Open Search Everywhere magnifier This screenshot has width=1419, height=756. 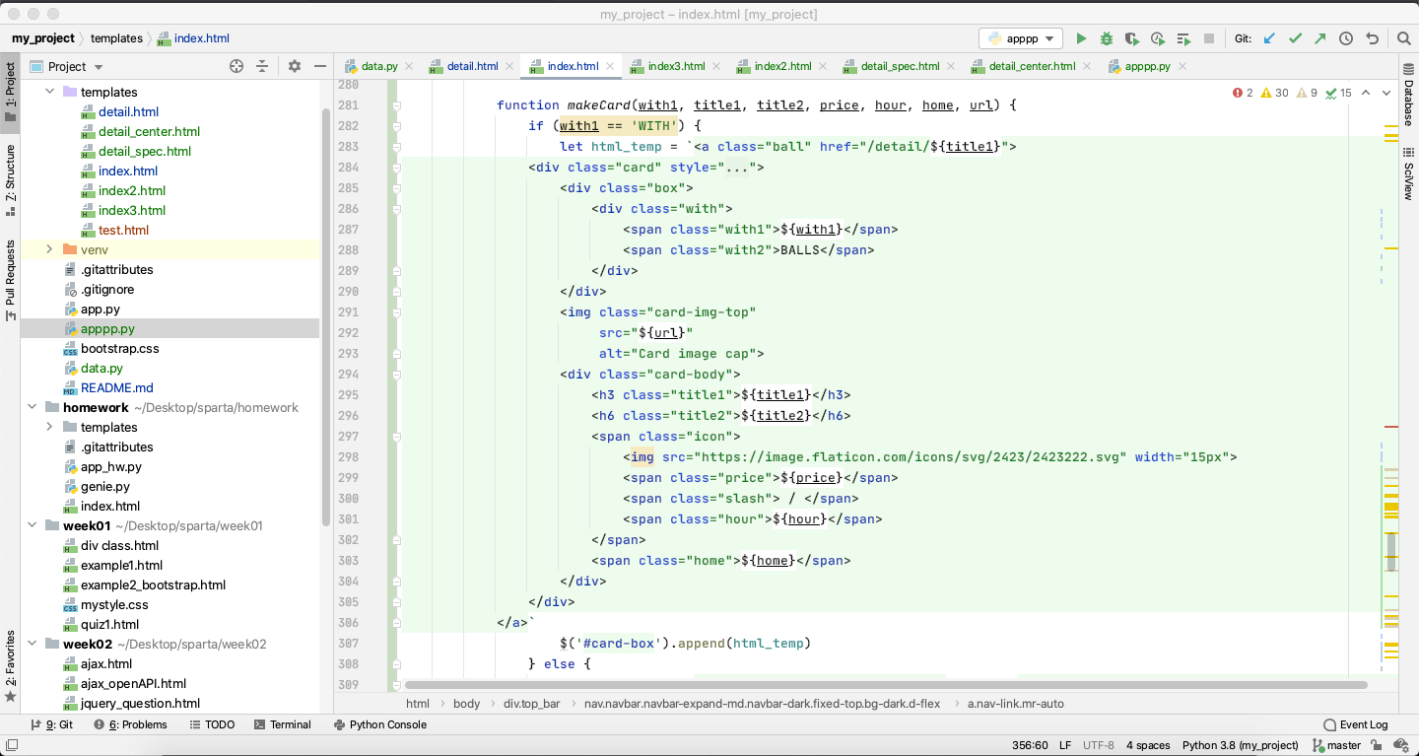coord(1404,38)
